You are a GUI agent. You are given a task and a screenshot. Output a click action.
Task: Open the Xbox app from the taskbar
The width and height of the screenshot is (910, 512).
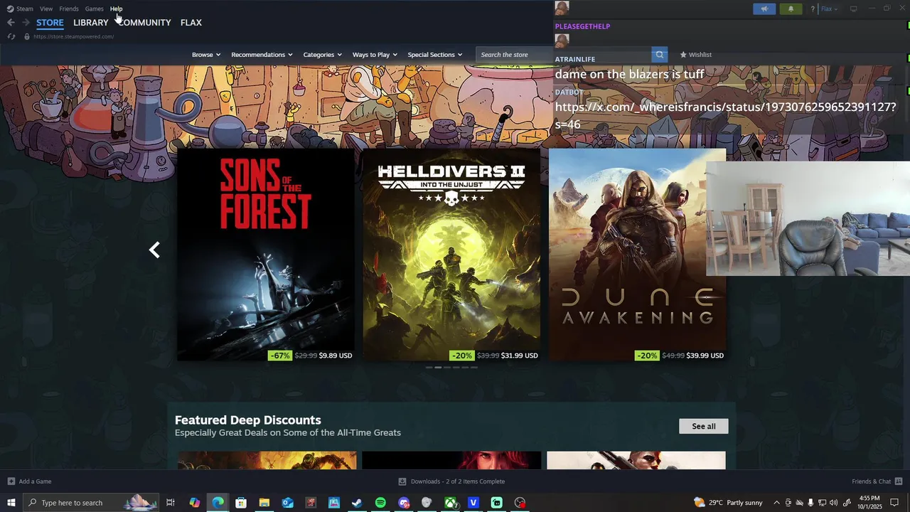coord(451,503)
